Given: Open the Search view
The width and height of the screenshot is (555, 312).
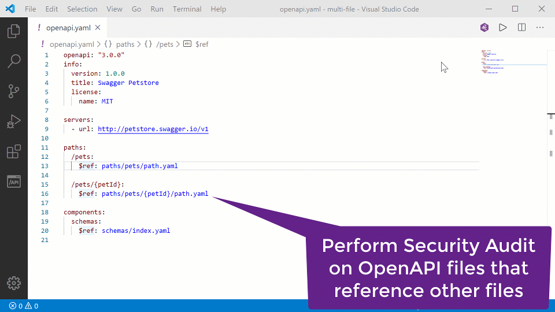Looking at the screenshot, I should (x=13, y=61).
